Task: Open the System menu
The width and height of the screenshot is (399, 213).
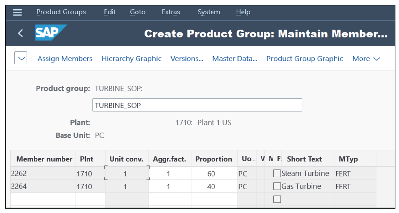Action: point(209,12)
